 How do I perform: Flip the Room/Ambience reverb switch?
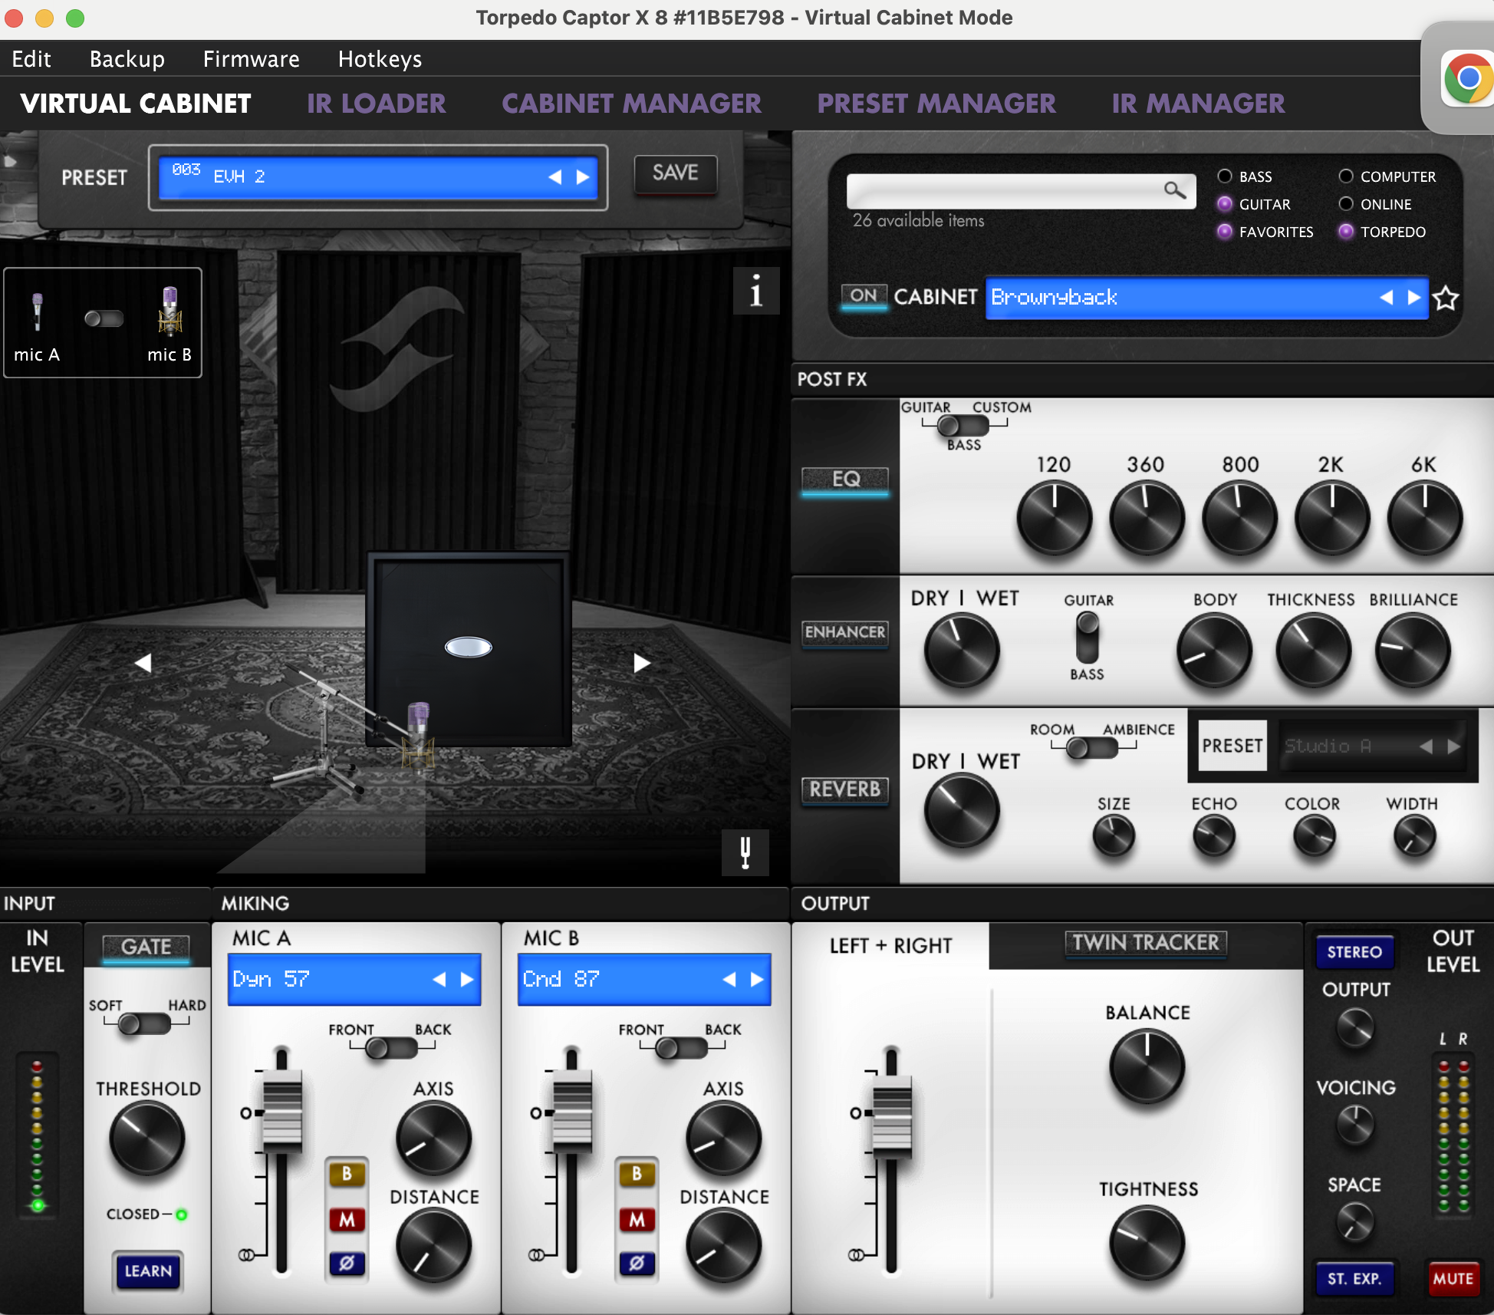click(x=1091, y=748)
